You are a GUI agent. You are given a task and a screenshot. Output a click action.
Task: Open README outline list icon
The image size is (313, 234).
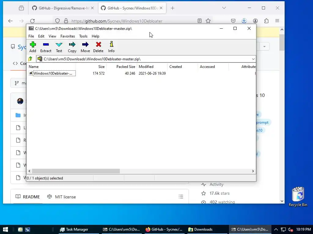(x=181, y=197)
